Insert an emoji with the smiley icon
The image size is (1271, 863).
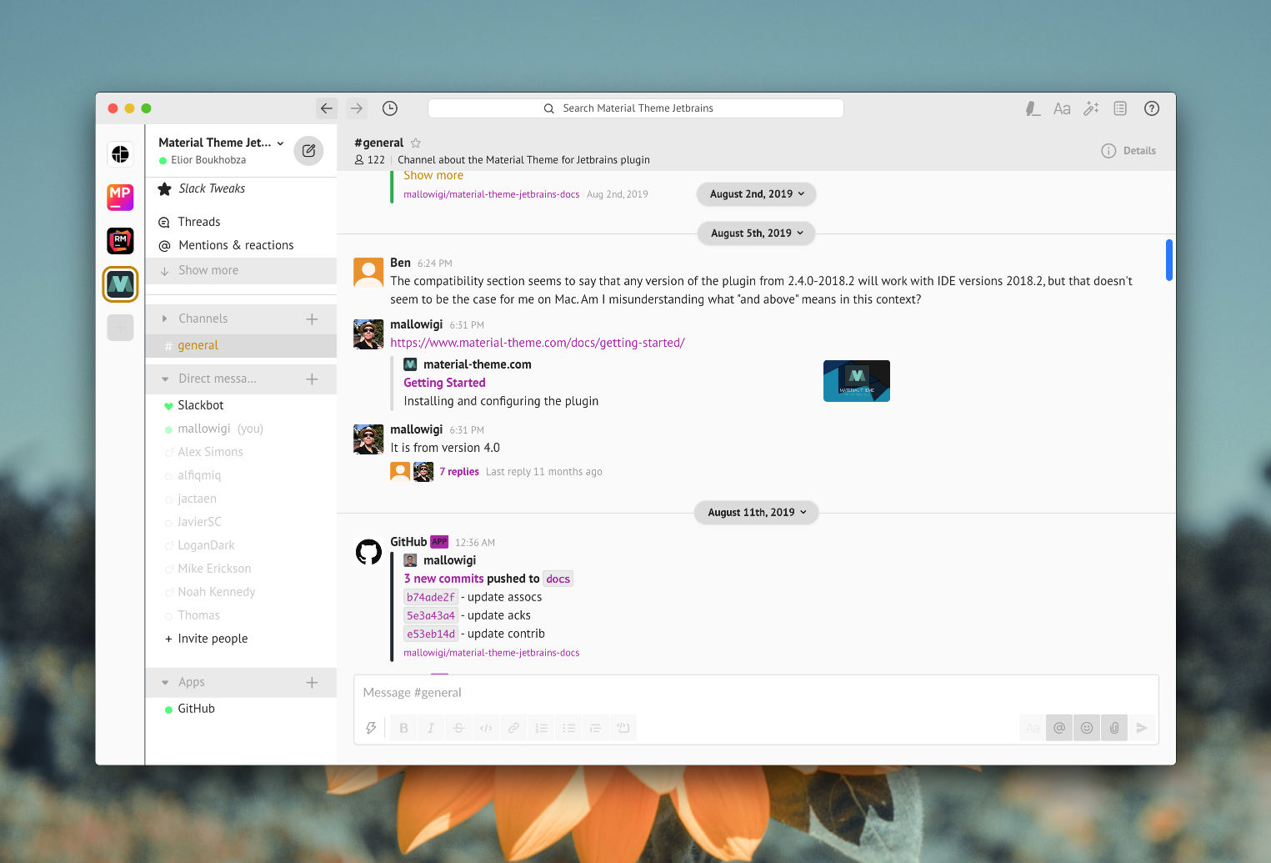tap(1087, 728)
